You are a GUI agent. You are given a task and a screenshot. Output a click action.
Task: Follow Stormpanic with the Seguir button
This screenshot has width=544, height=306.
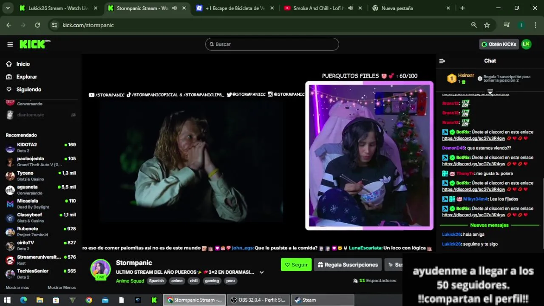pyautogui.click(x=296, y=265)
